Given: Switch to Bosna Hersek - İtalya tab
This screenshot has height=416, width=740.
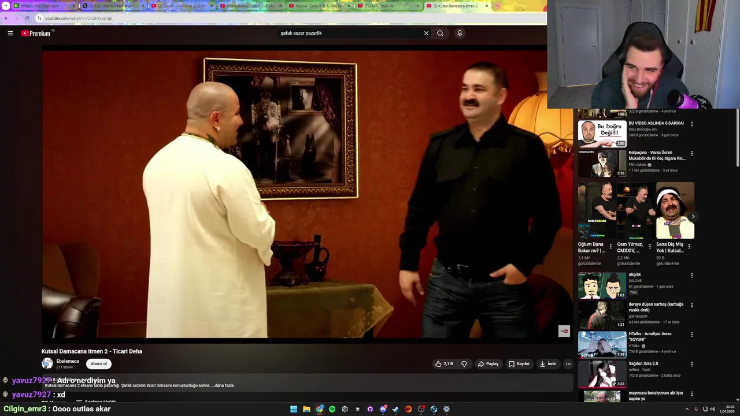Looking at the screenshot, I should pyautogui.click(x=251, y=6).
